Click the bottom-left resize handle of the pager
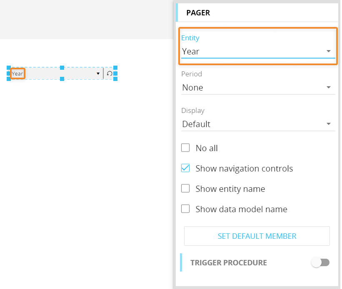 pos(9,79)
